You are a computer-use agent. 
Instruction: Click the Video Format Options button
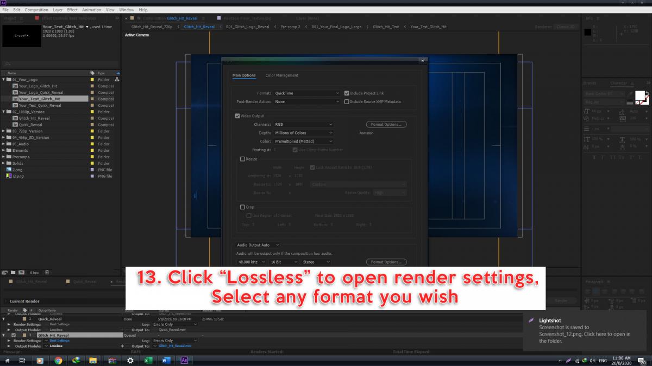(386, 124)
